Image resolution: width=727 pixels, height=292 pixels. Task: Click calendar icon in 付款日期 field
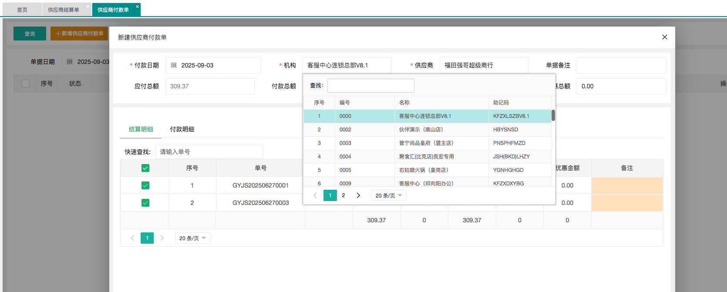[x=174, y=65]
